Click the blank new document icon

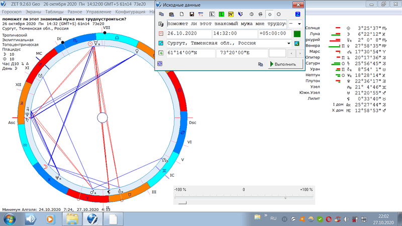pos(182,14)
